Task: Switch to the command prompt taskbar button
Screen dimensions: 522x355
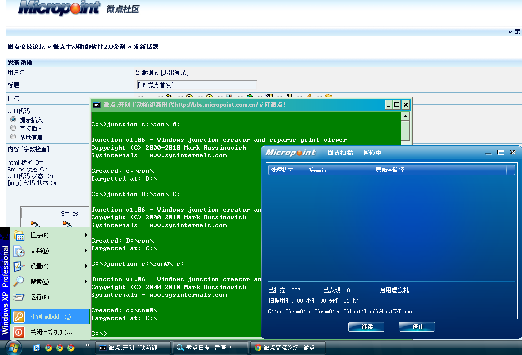Action: 133,348
